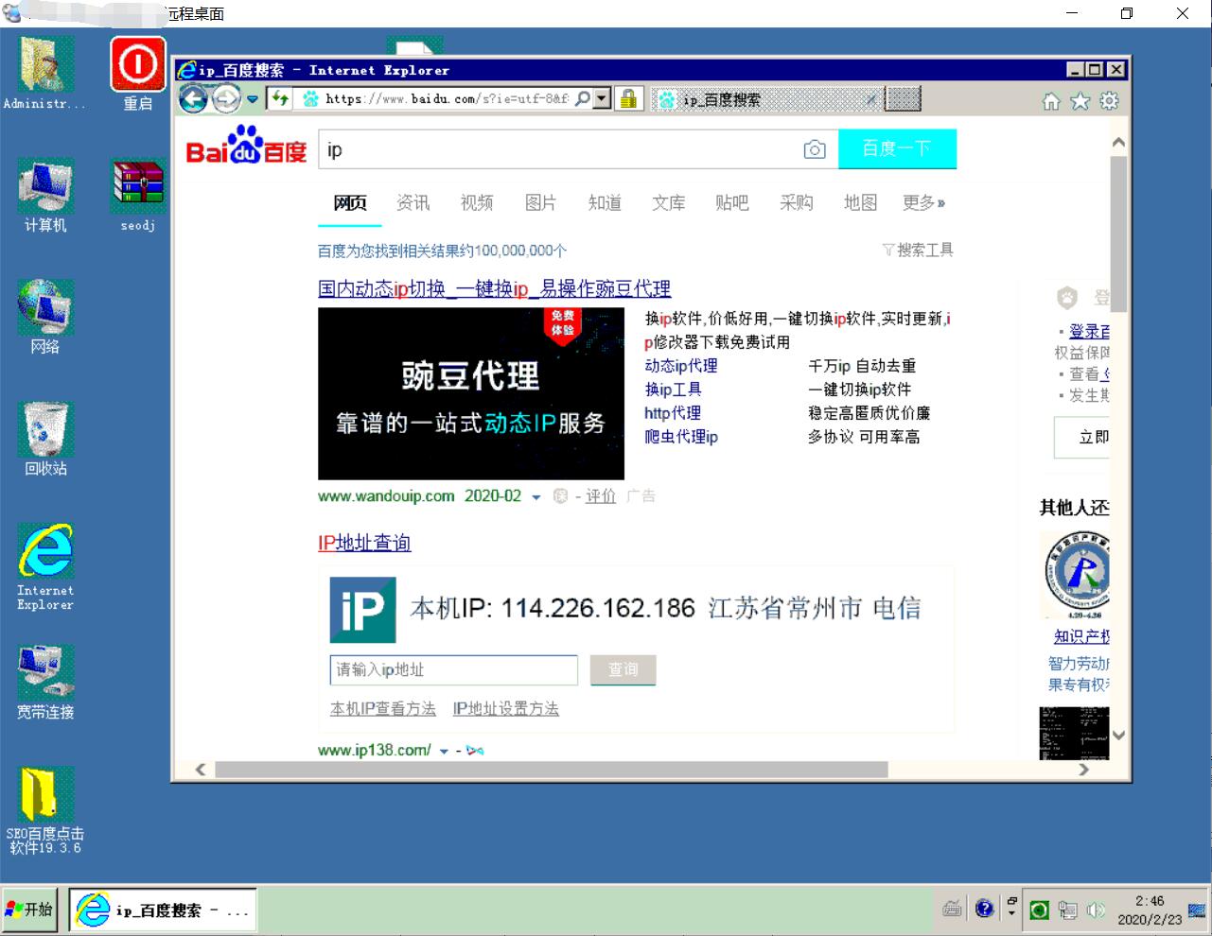The width and height of the screenshot is (1212, 936).
Task: Open the 爬虫代理ip link
Action: [x=681, y=437]
